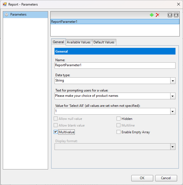Check Enable Empty Array option

118,132
